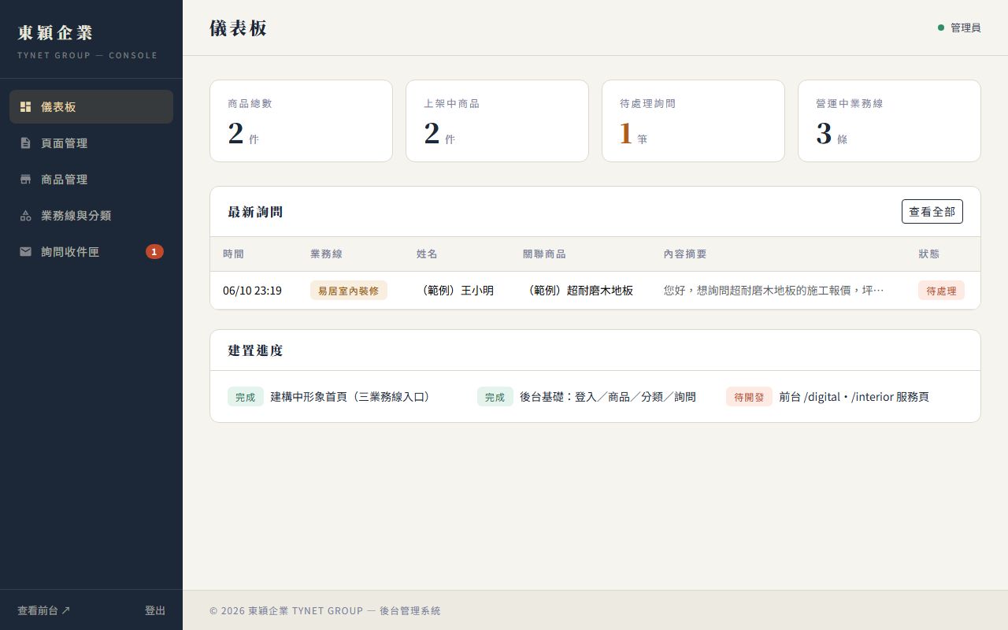The width and height of the screenshot is (1008, 630).
Task: Click the 管理員 user label
Action: pyautogui.click(x=965, y=28)
